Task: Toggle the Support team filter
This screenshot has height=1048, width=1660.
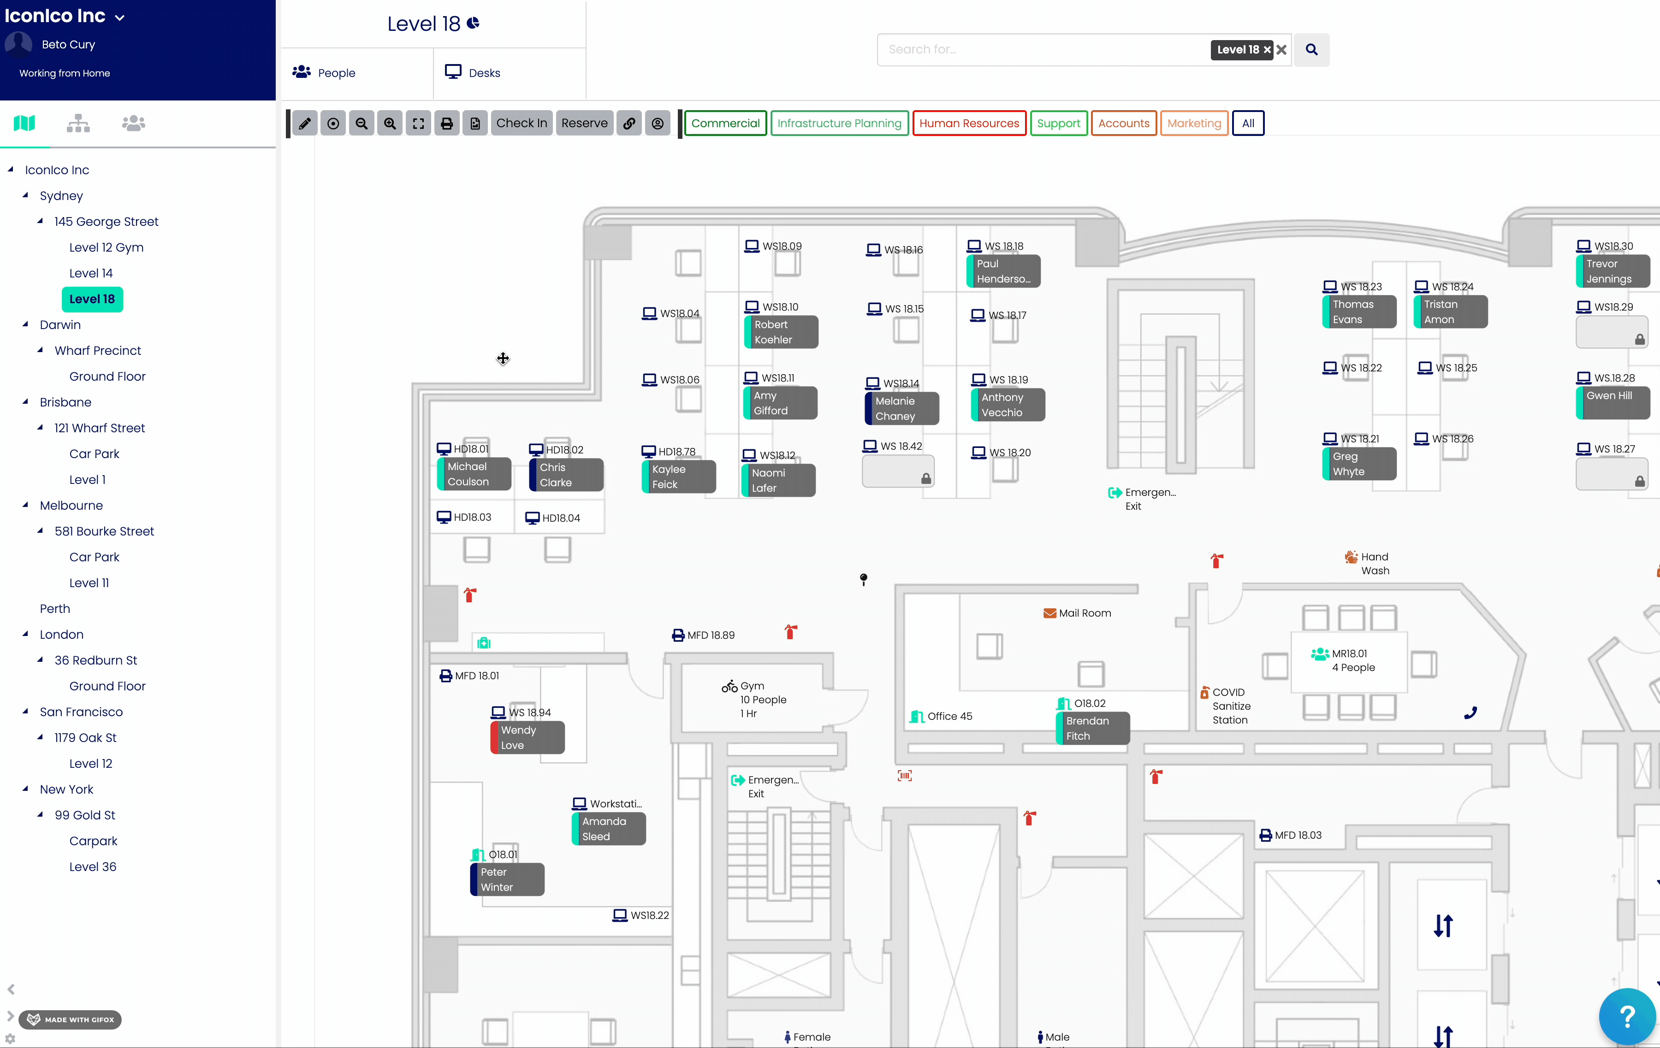Action: 1058,124
